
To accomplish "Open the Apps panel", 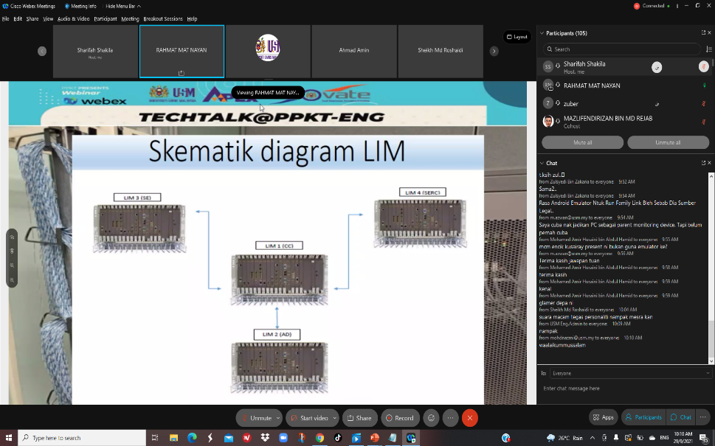I will click(x=603, y=417).
